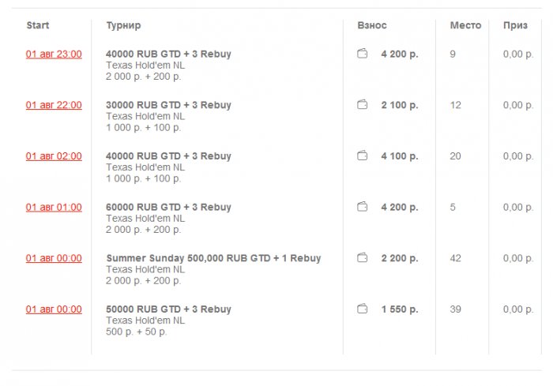Click wallet icon beside 4 100 р. buy-in
Screen dimensions: 553x386
[x=363, y=156]
